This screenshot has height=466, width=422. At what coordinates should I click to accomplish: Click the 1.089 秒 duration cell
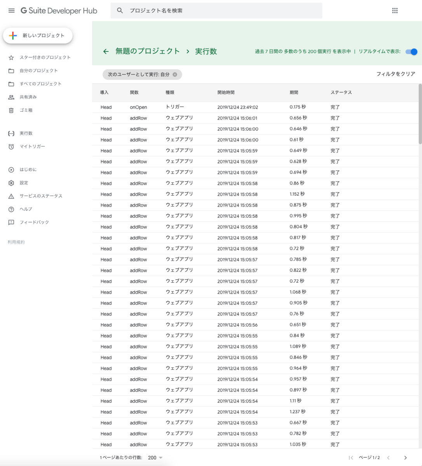[298, 346]
